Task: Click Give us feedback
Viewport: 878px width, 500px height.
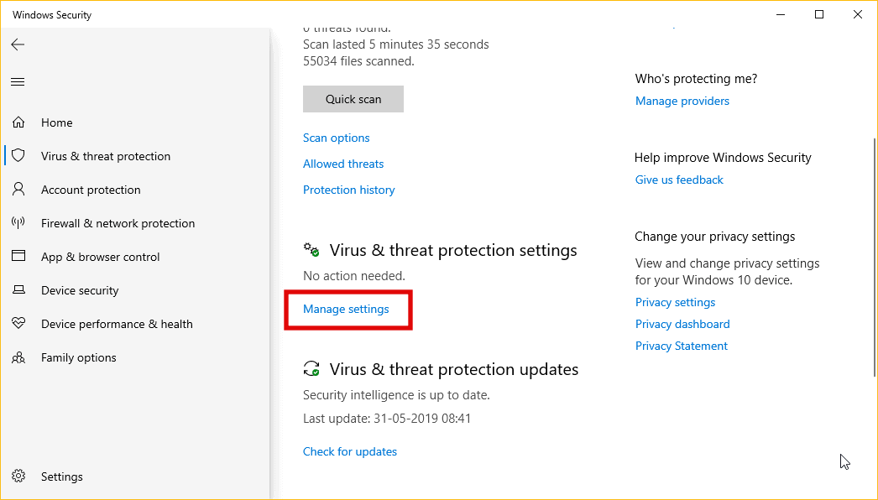Action: coord(679,179)
